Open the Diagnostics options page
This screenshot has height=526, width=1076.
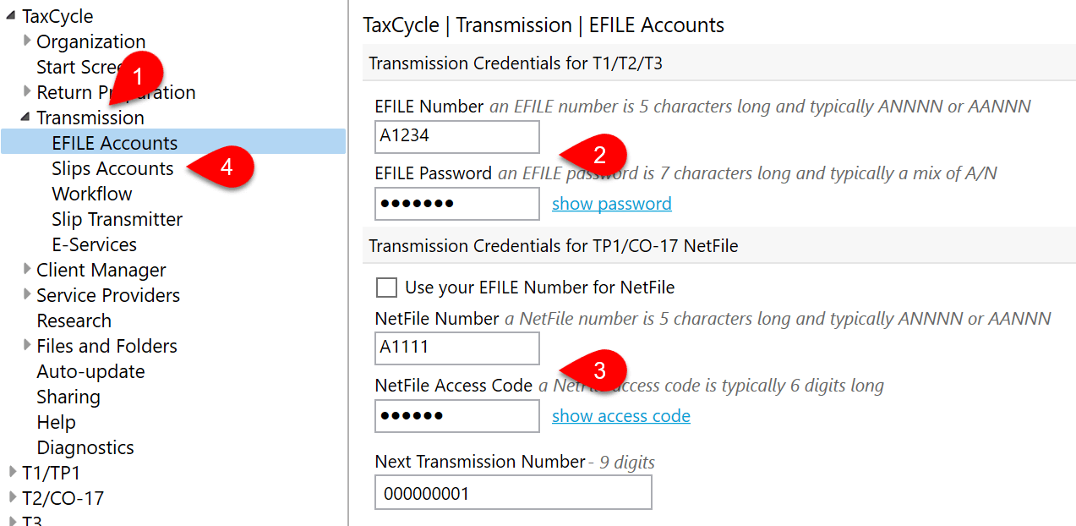coord(85,447)
